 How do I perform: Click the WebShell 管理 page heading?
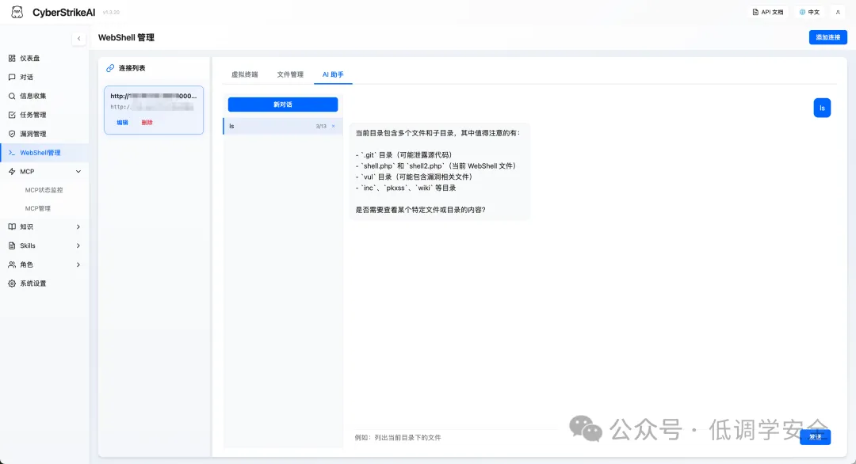pos(126,38)
